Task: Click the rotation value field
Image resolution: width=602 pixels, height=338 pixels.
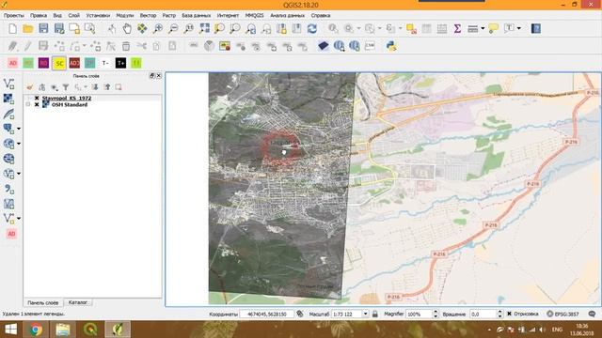Action: click(483, 314)
